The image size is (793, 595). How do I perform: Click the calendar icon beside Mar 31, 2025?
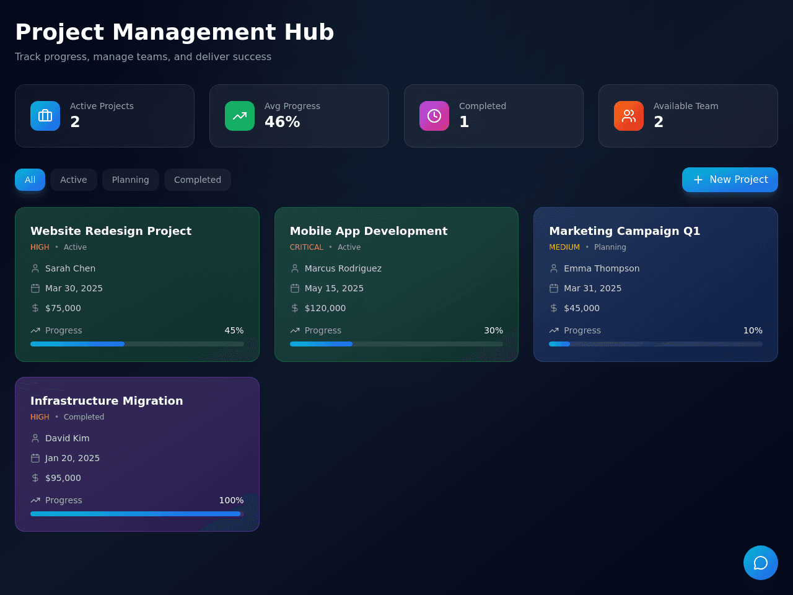point(554,288)
